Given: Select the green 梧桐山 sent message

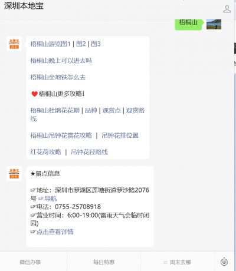Looking at the screenshot, I should pyautogui.click(x=188, y=24).
